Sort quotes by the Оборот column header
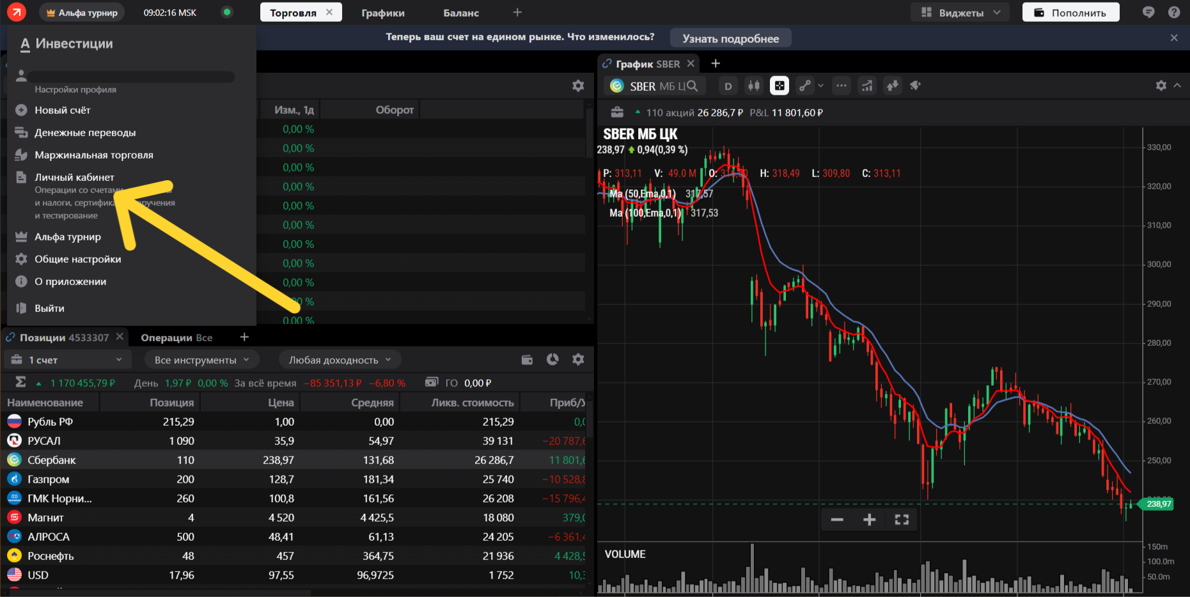Viewport: 1190px width, 597px height. (395, 110)
